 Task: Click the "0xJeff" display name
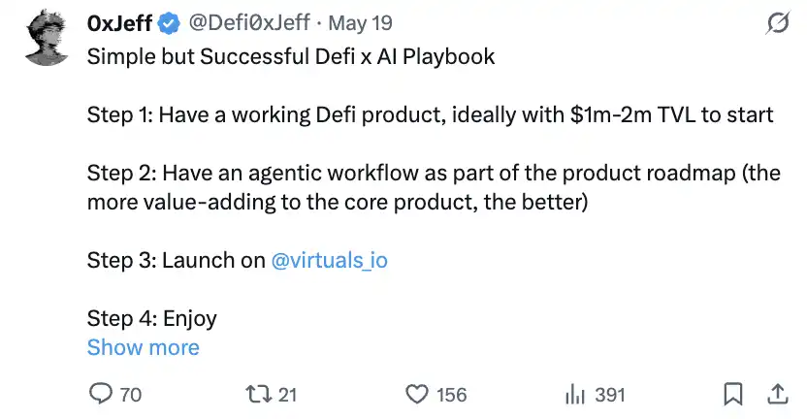(119, 23)
